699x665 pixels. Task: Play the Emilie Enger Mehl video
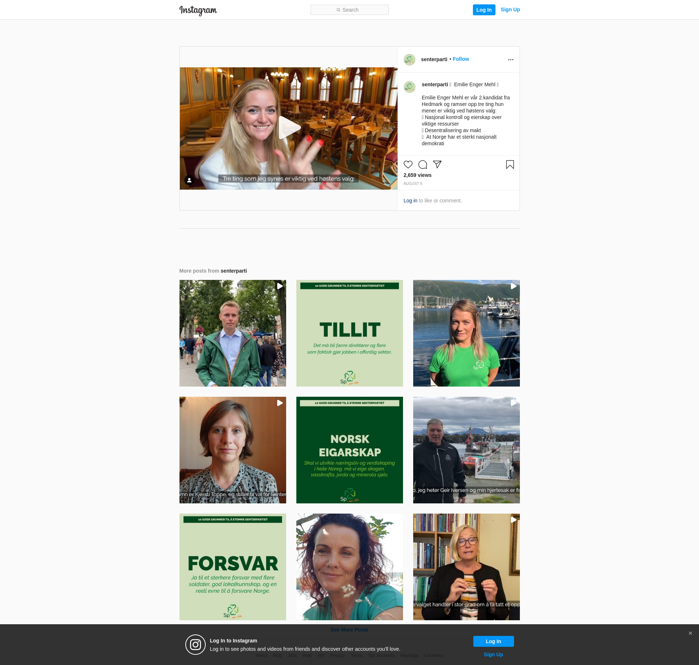tap(289, 128)
